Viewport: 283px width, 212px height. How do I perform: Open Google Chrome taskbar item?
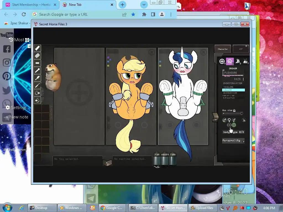click(x=112, y=208)
